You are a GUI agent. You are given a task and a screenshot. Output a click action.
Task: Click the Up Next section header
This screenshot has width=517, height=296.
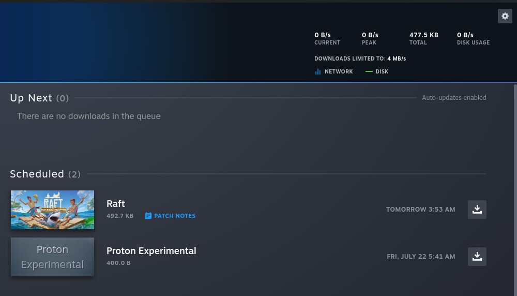click(x=39, y=98)
